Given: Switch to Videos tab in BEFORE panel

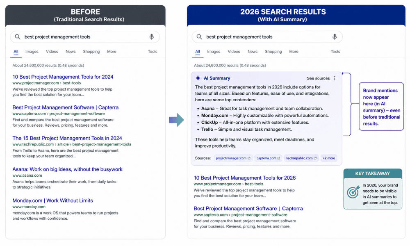Looking at the screenshot, I should pyautogui.click(x=52, y=52).
